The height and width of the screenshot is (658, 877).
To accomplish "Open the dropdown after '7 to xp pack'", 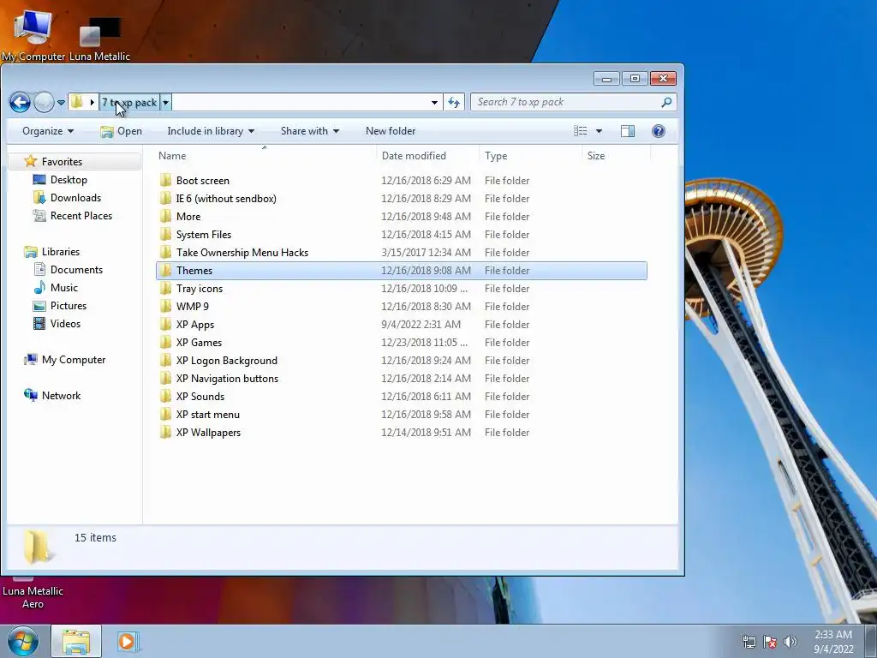I will click(165, 103).
